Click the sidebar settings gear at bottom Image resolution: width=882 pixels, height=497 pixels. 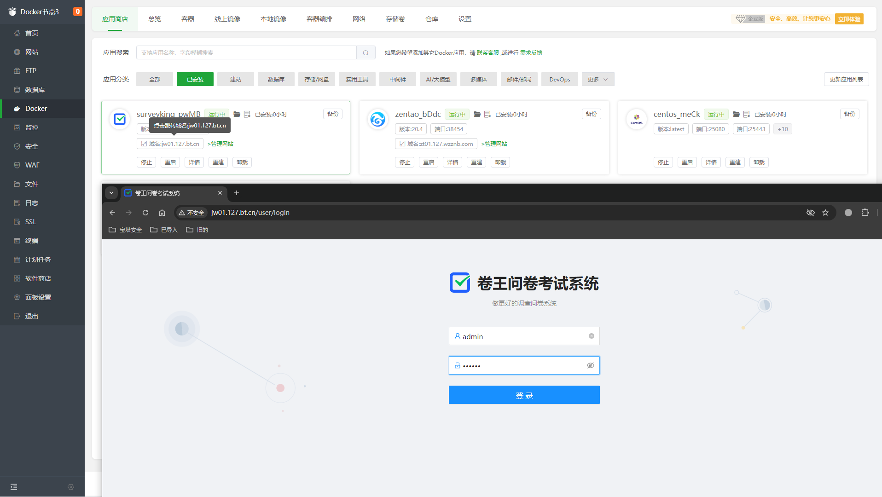[x=71, y=487]
